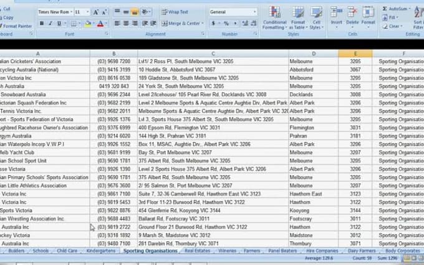The width and height of the screenshot is (424, 265).
Task: Switch to the Builders sheet tab
Action: (16, 251)
